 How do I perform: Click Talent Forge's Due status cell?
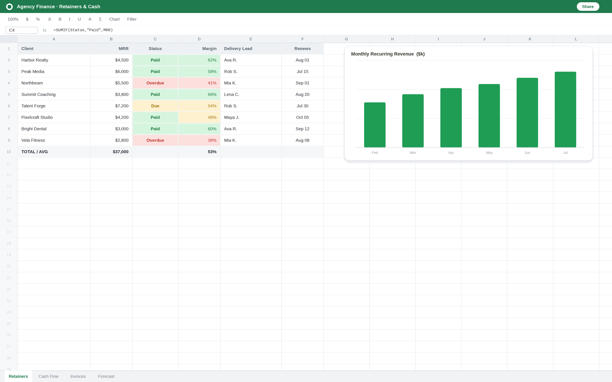[x=155, y=106]
